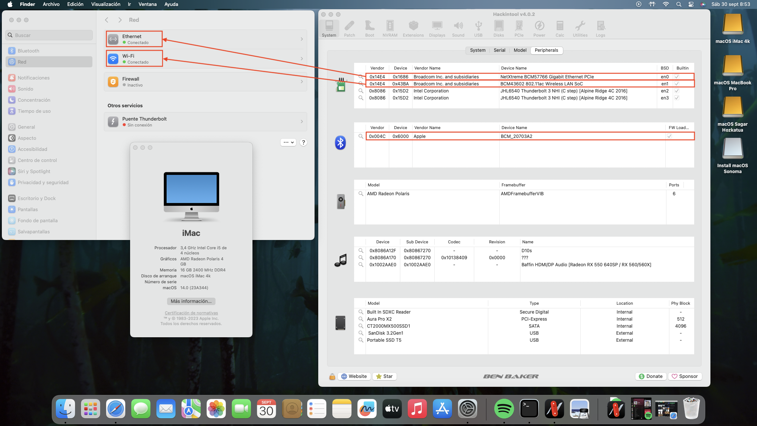Open the Calc toolbar icon
Viewport: 757px width, 426px height.
[560, 29]
